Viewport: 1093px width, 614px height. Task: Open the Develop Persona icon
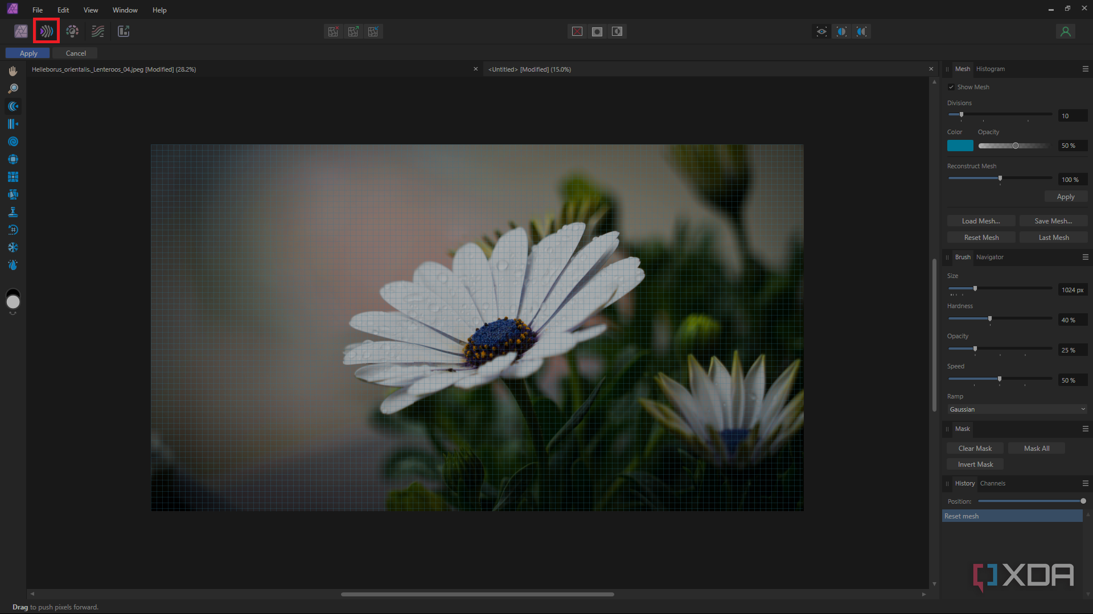pyautogui.click(x=72, y=31)
